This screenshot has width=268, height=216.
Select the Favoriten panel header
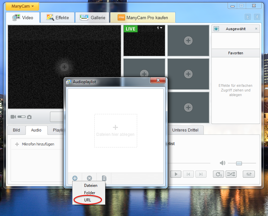236,53
